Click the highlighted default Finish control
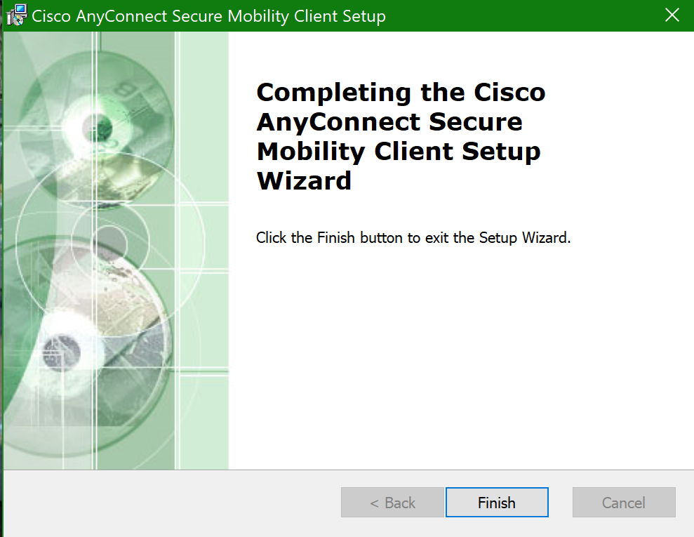 click(497, 502)
